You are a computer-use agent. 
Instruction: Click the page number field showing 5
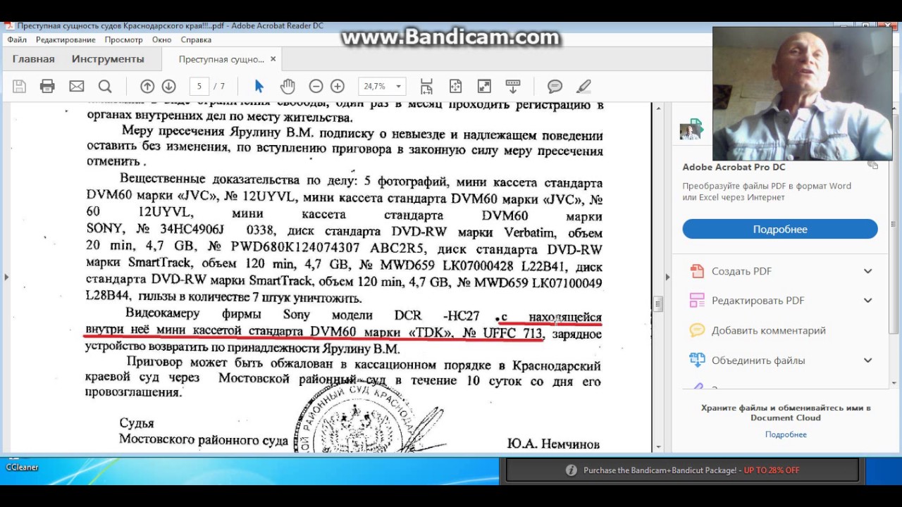199,86
